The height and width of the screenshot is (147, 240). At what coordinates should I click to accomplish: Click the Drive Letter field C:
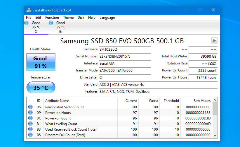(x=125, y=78)
